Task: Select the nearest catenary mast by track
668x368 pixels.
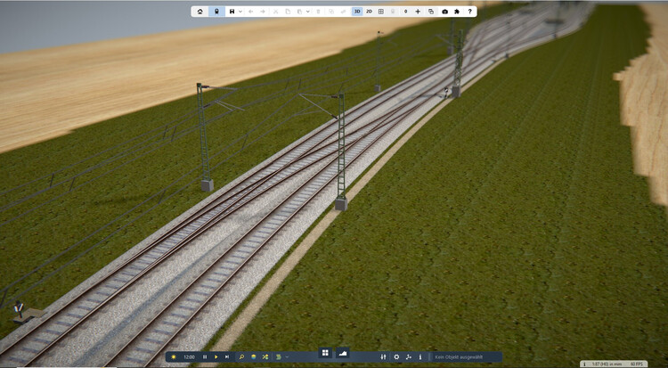Action: point(341,151)
